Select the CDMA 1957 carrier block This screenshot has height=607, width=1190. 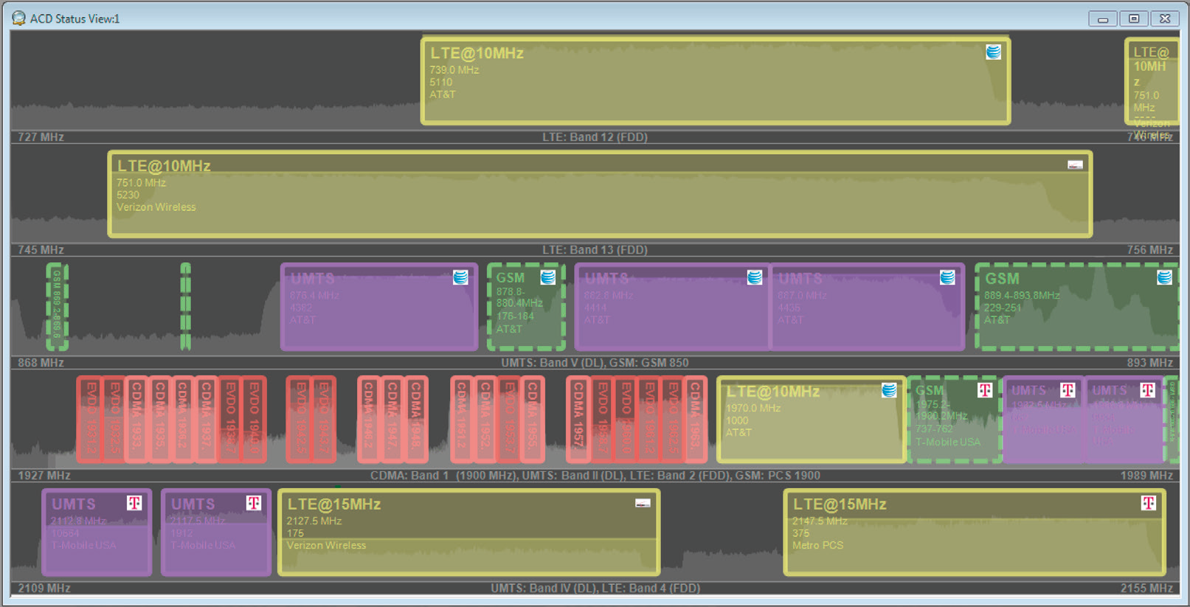pyautogui.click(x=578, y=420)
